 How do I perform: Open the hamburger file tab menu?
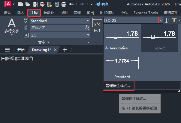click(x=7, y=50)
